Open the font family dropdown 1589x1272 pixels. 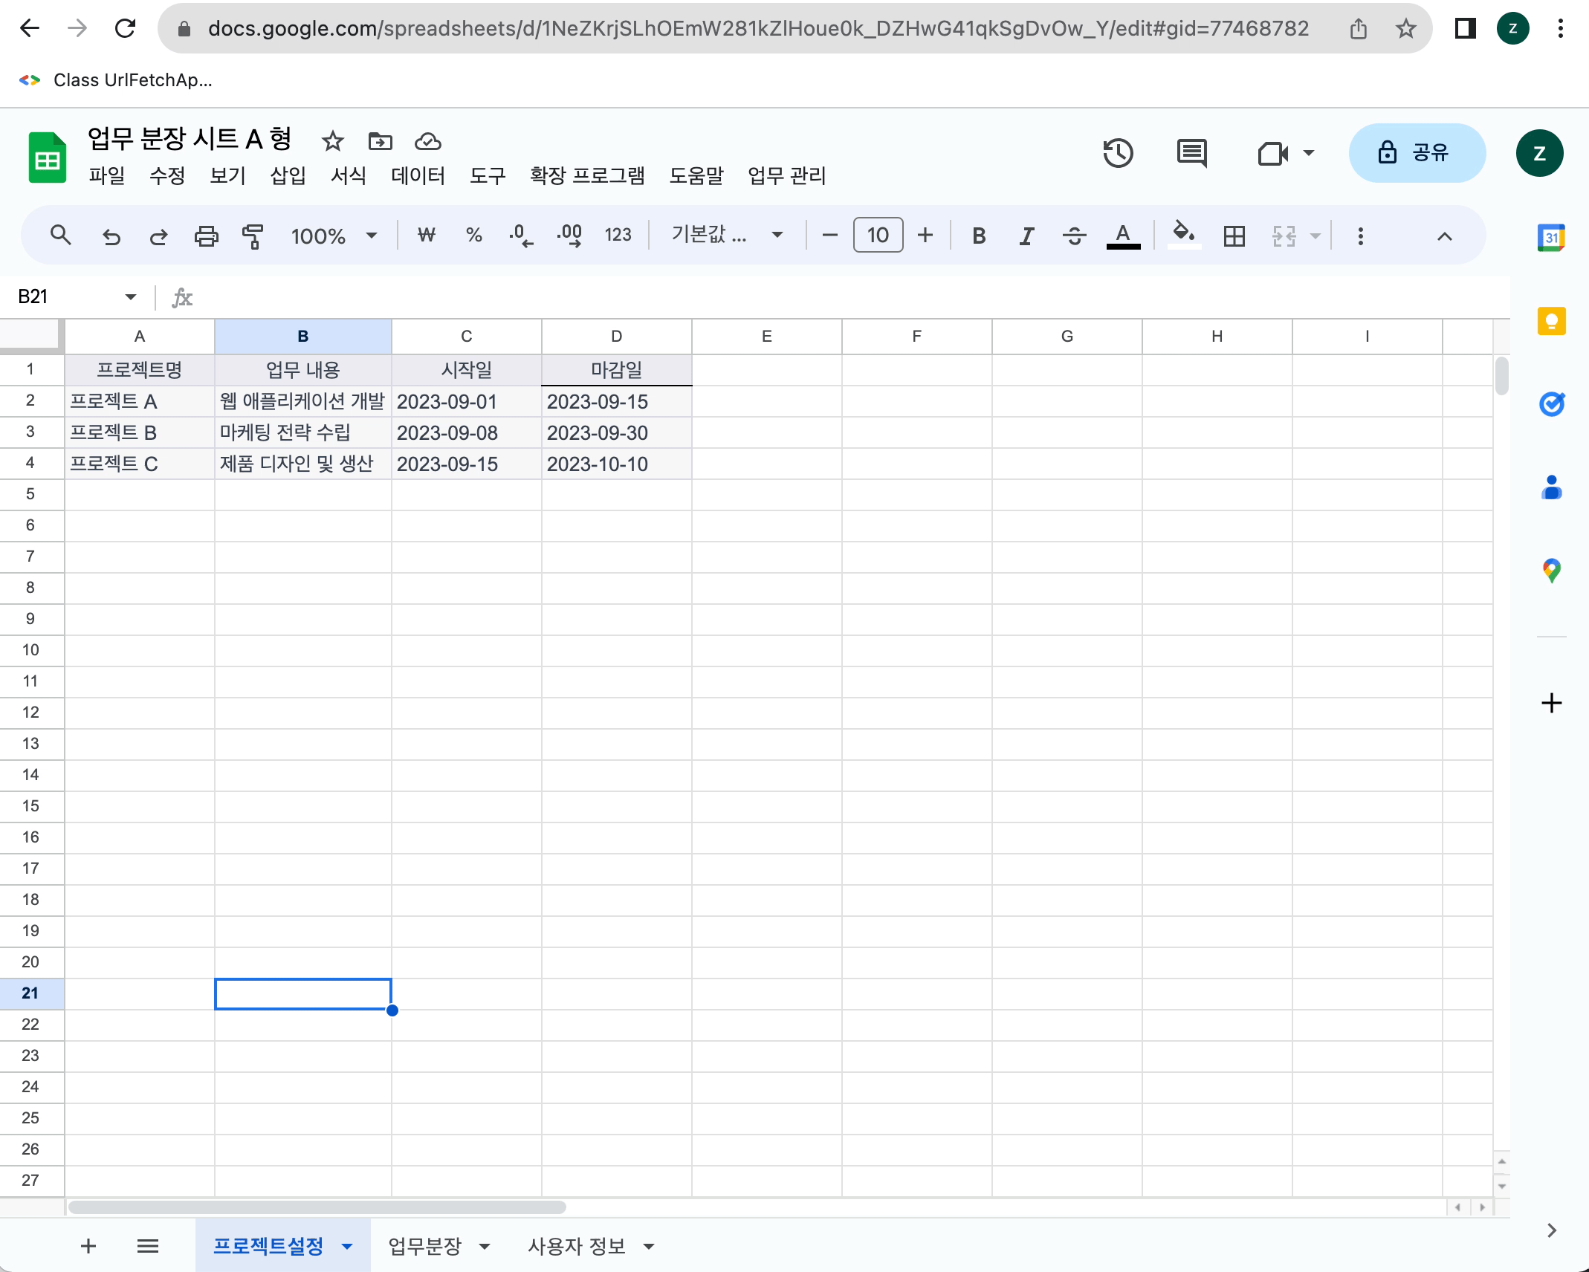point(727,236)
